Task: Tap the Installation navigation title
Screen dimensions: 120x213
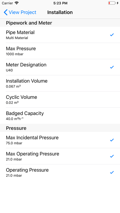Action: pyautogui.click(x=60, y=12)
